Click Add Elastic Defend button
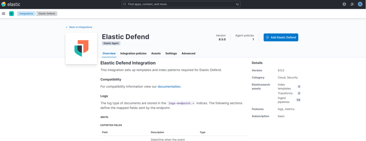This screenshot has width=366, height=141. [281, 37]
